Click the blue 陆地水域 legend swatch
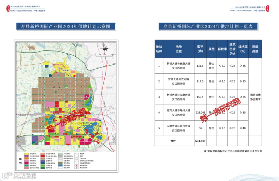279x181 pixels. pos(60,165)
